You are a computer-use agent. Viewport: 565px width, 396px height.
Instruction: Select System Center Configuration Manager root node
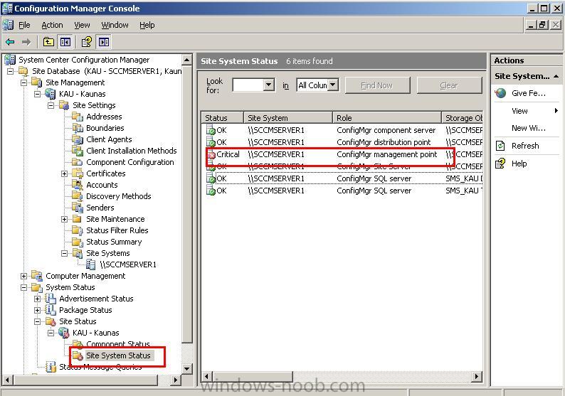click(84, 60)
